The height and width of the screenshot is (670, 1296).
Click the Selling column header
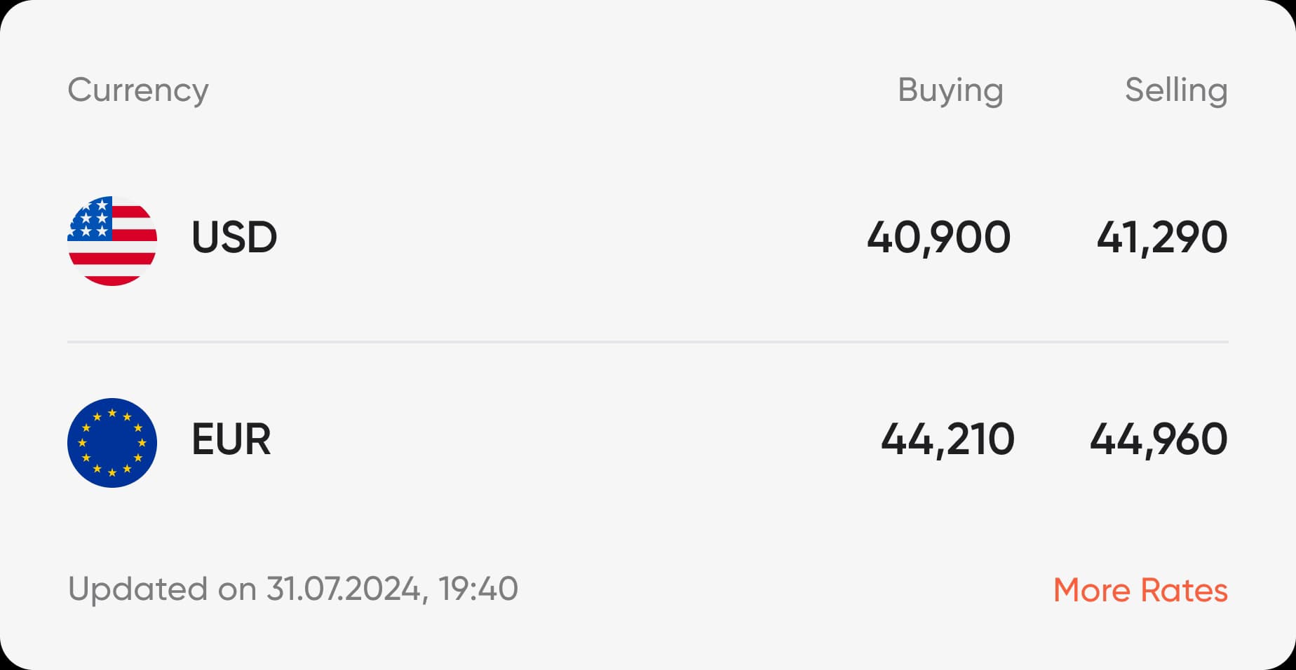(x=1176, y=90)
